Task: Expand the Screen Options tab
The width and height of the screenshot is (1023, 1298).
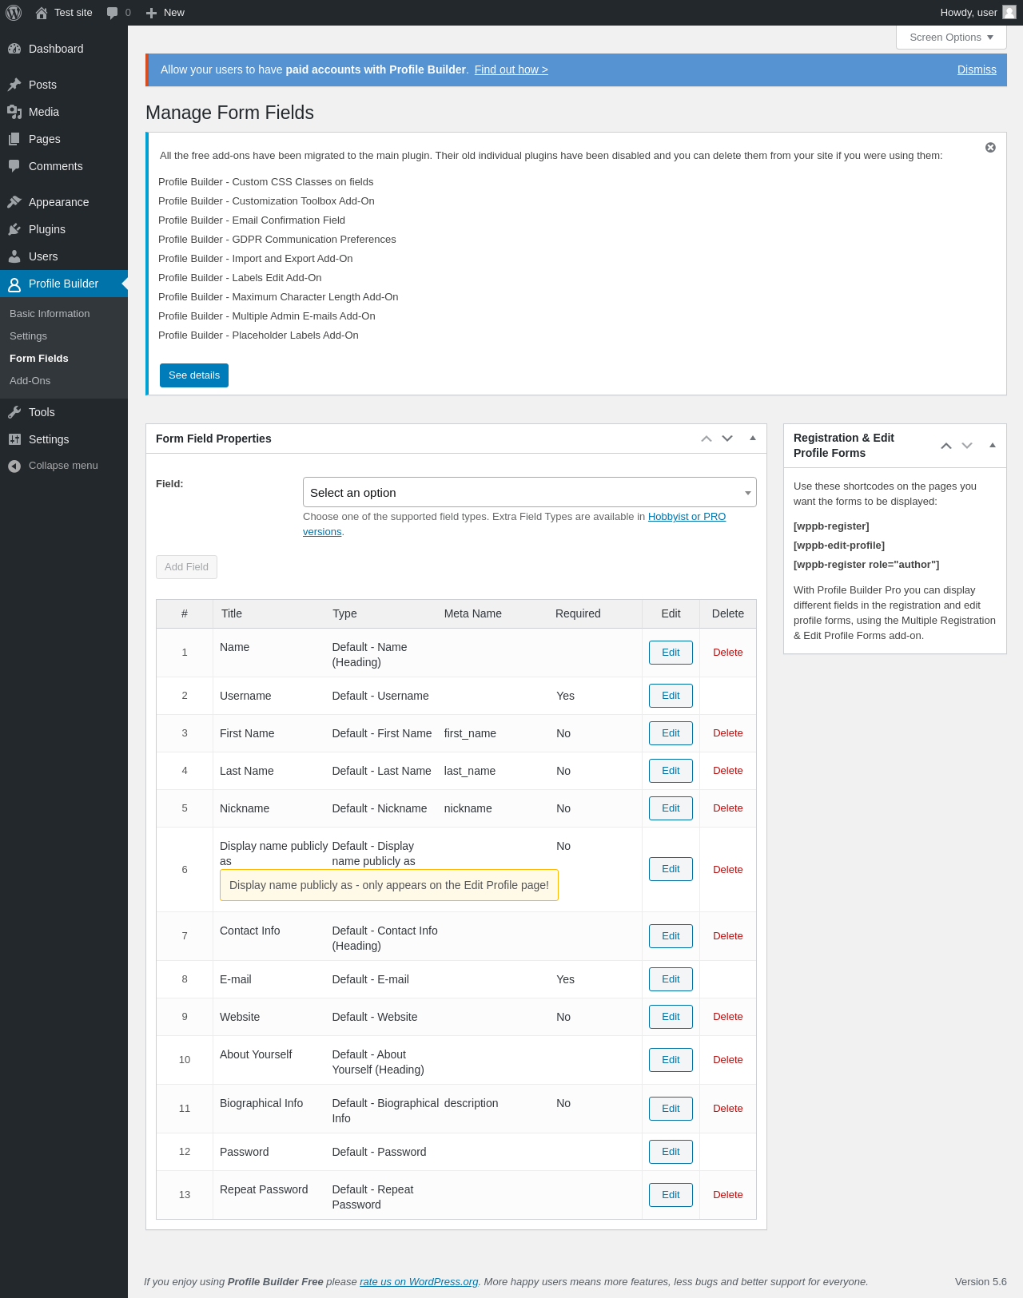Action: coord(951,38)
